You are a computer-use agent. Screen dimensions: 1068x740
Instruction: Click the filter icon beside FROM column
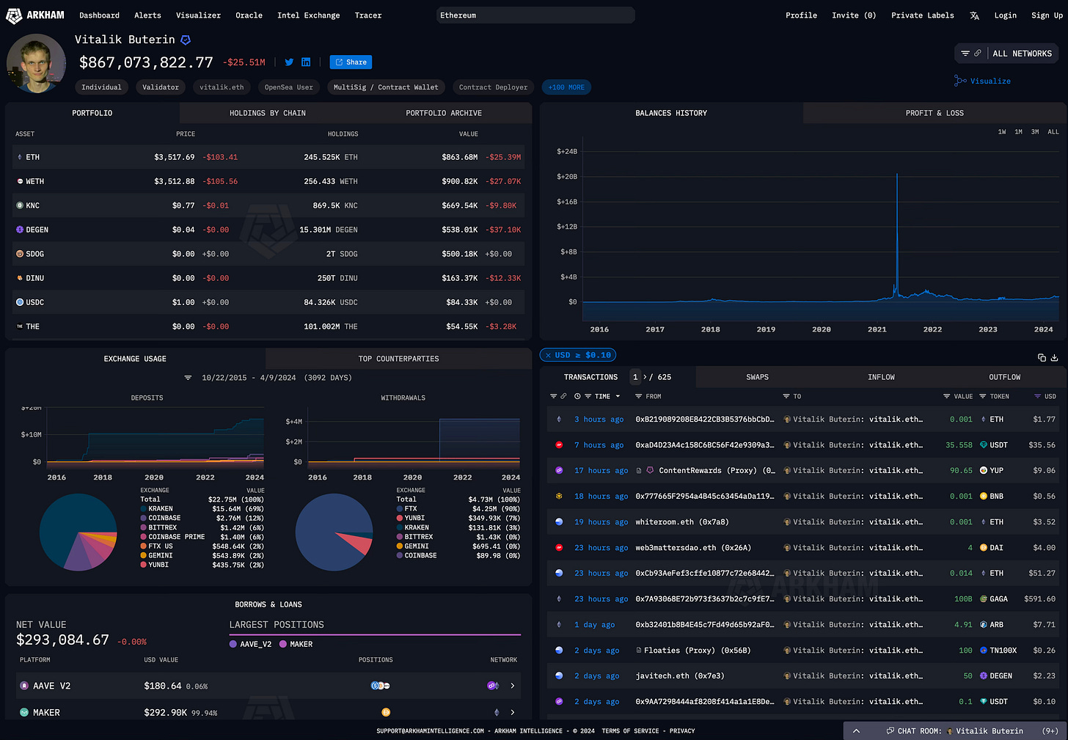point(639,397)
